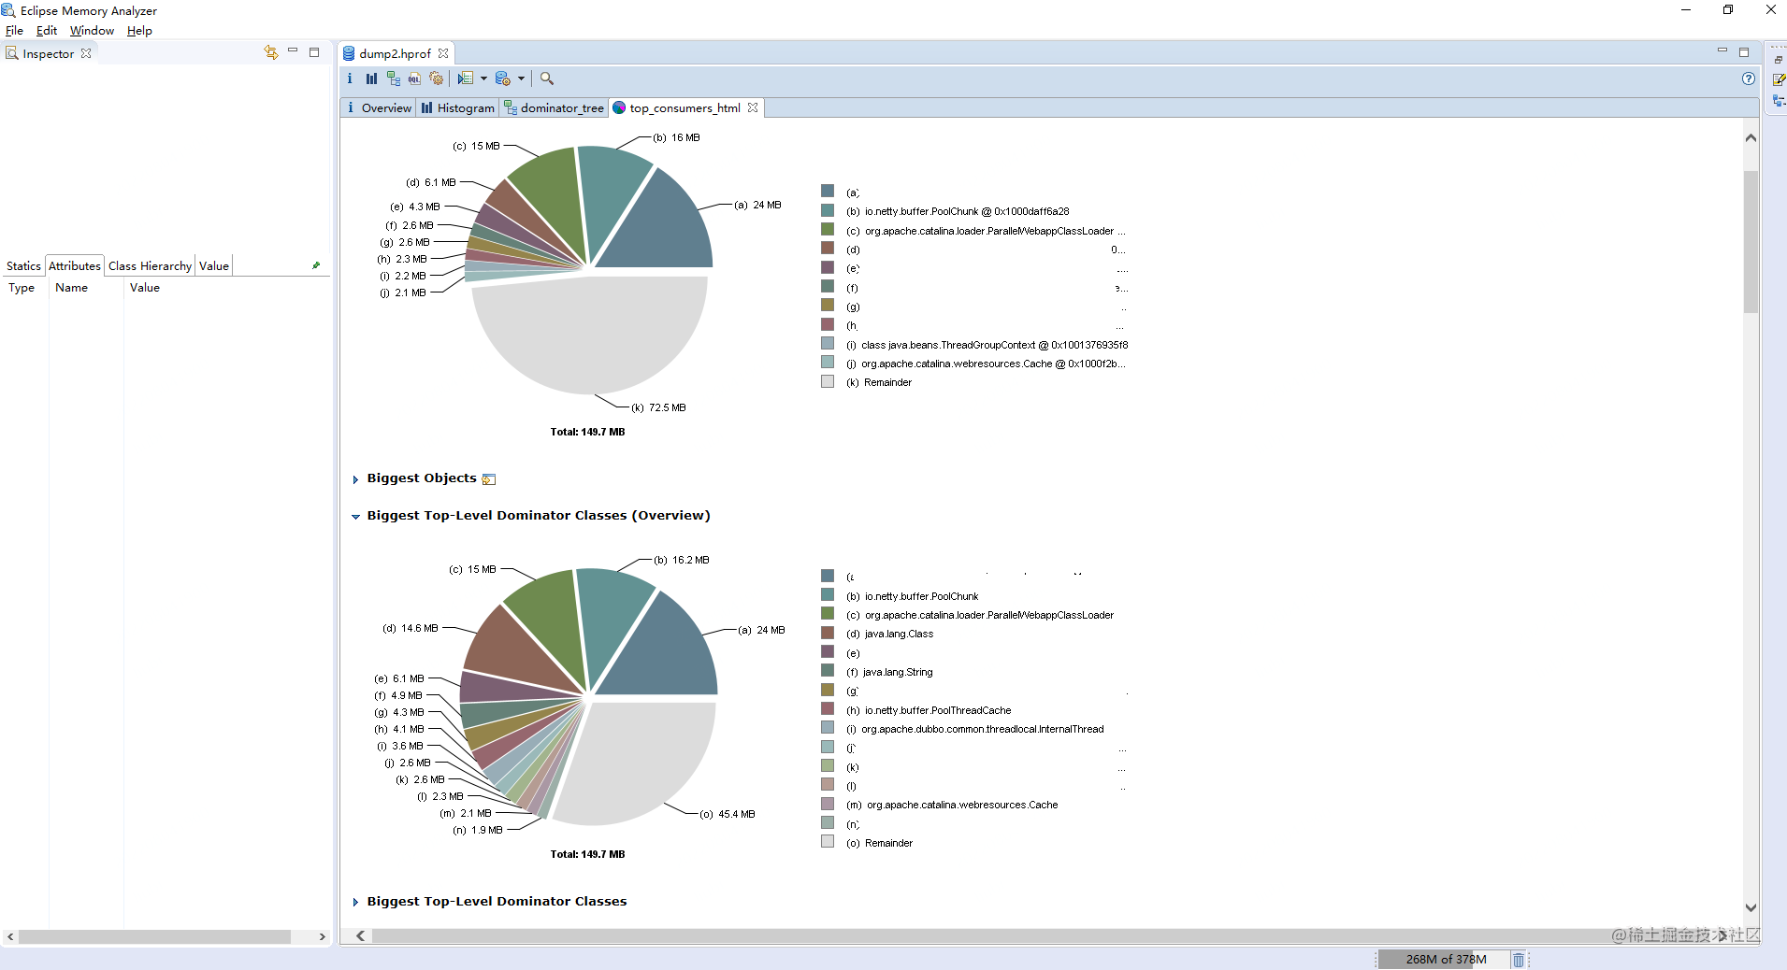Click the (k) 72.5 MB pie label
This screenshot has width=1787, height=970.
coord(658,408)
